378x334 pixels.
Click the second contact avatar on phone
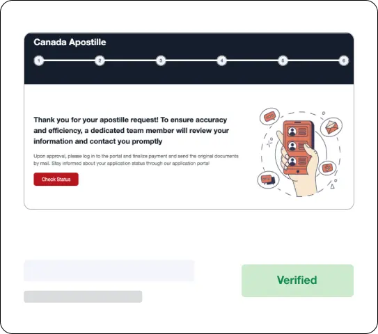click(x=292, y=146)
